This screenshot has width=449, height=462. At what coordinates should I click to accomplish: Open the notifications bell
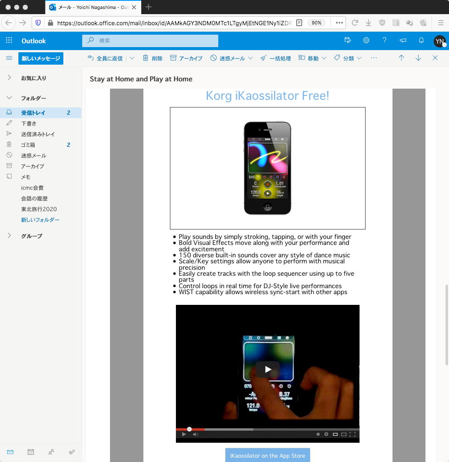click(x=421, y=40)
